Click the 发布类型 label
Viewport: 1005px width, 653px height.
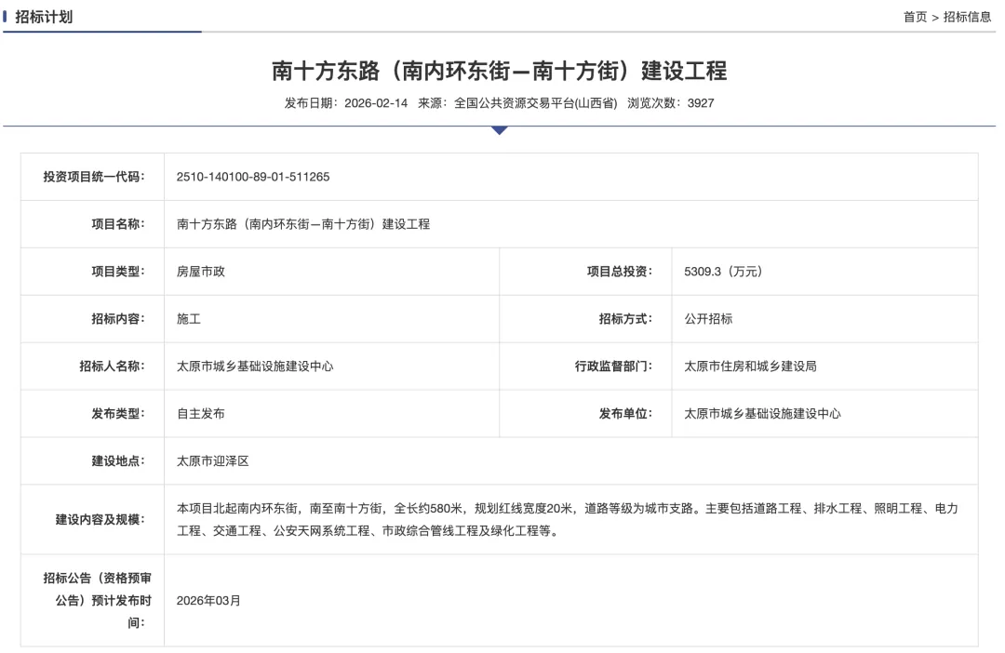tap(118, 414)
